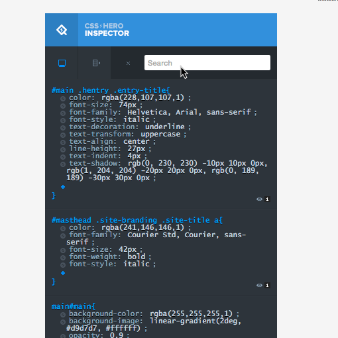Click count badge of .entry-title block
This screenshot has width=338, height=338.
coord(267,199)
